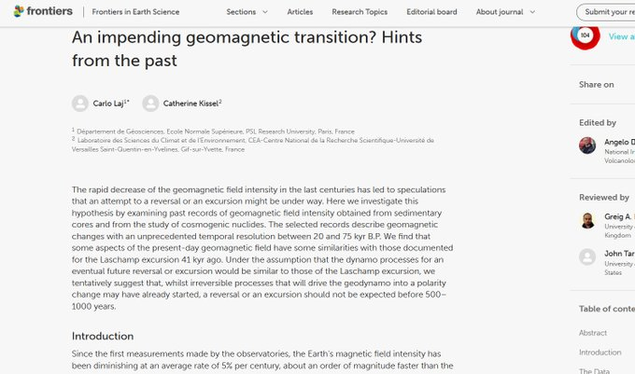Screen dimensions: 635x374
Task: Click Catherine Kissel's author avatar
Action: tap(150, 104)
